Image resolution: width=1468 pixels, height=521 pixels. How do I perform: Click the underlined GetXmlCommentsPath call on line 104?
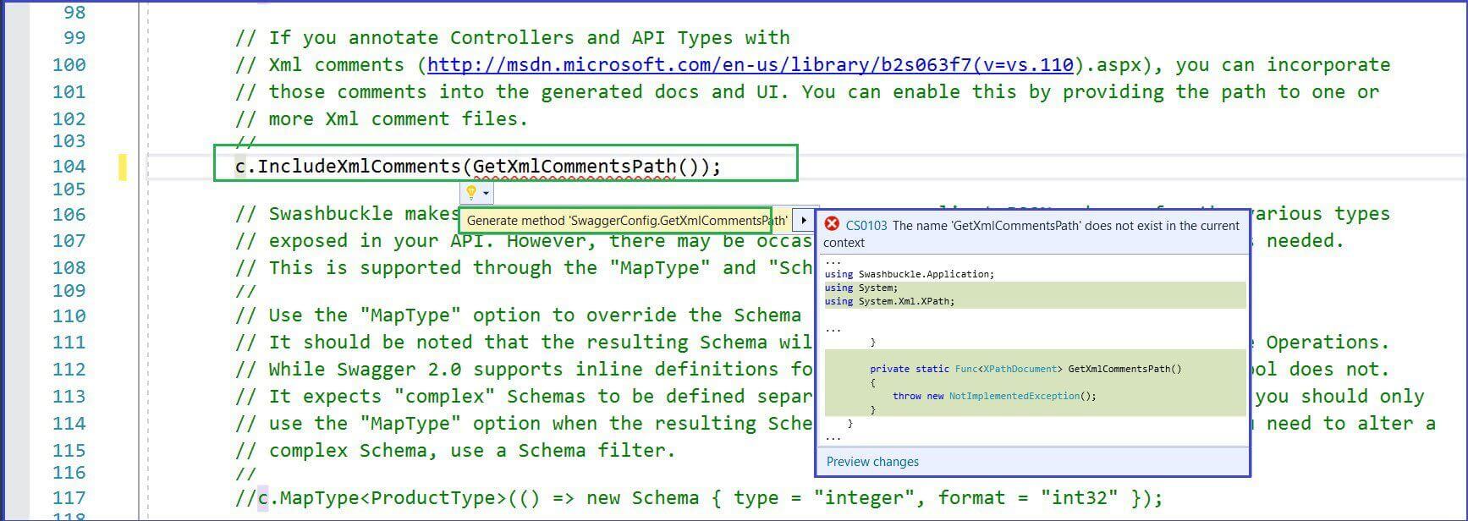(574, 167)
